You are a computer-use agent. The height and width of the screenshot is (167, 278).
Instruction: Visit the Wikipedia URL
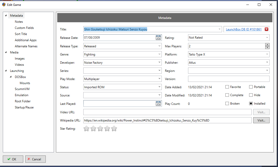click(x=261, y=120)
